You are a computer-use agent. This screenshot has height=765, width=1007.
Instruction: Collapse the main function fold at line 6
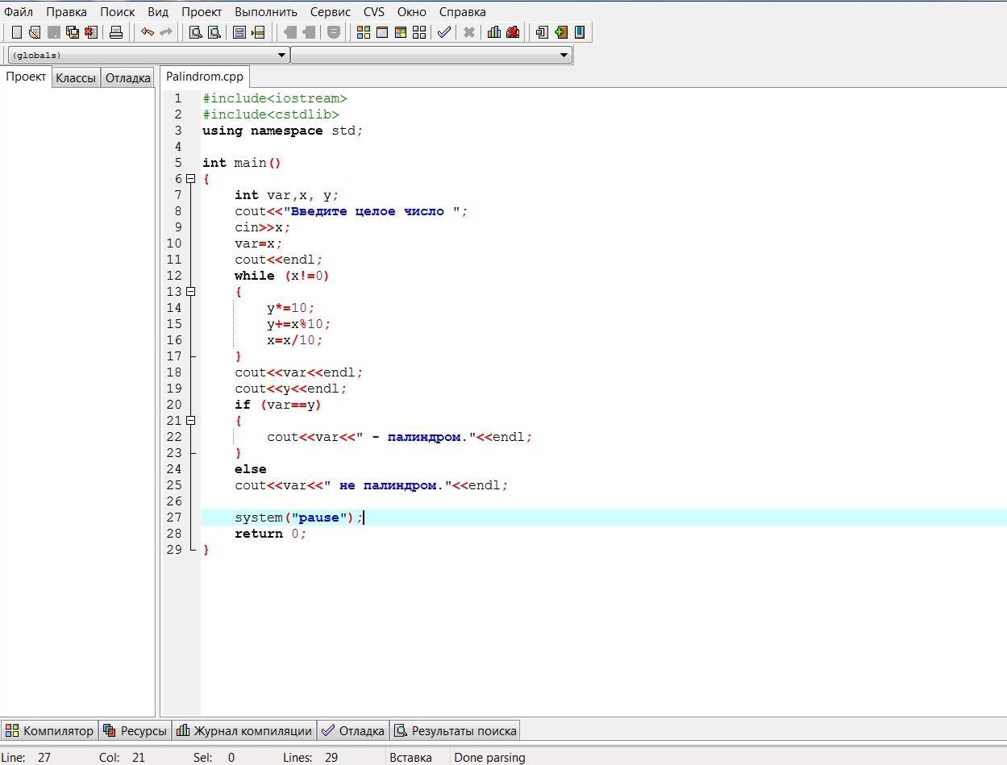(191, 179)
